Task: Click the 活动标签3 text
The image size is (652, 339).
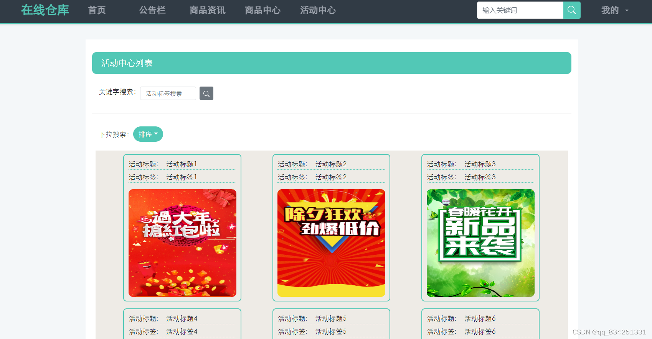Action: point(480,177)
